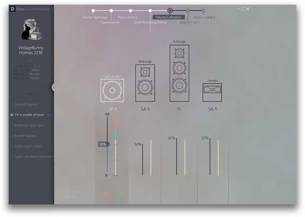The height and width of the screenshot is (217, 305).
Task: Click the quiet volume icon below SP-1 slider
Action: [x=106, y=175]
